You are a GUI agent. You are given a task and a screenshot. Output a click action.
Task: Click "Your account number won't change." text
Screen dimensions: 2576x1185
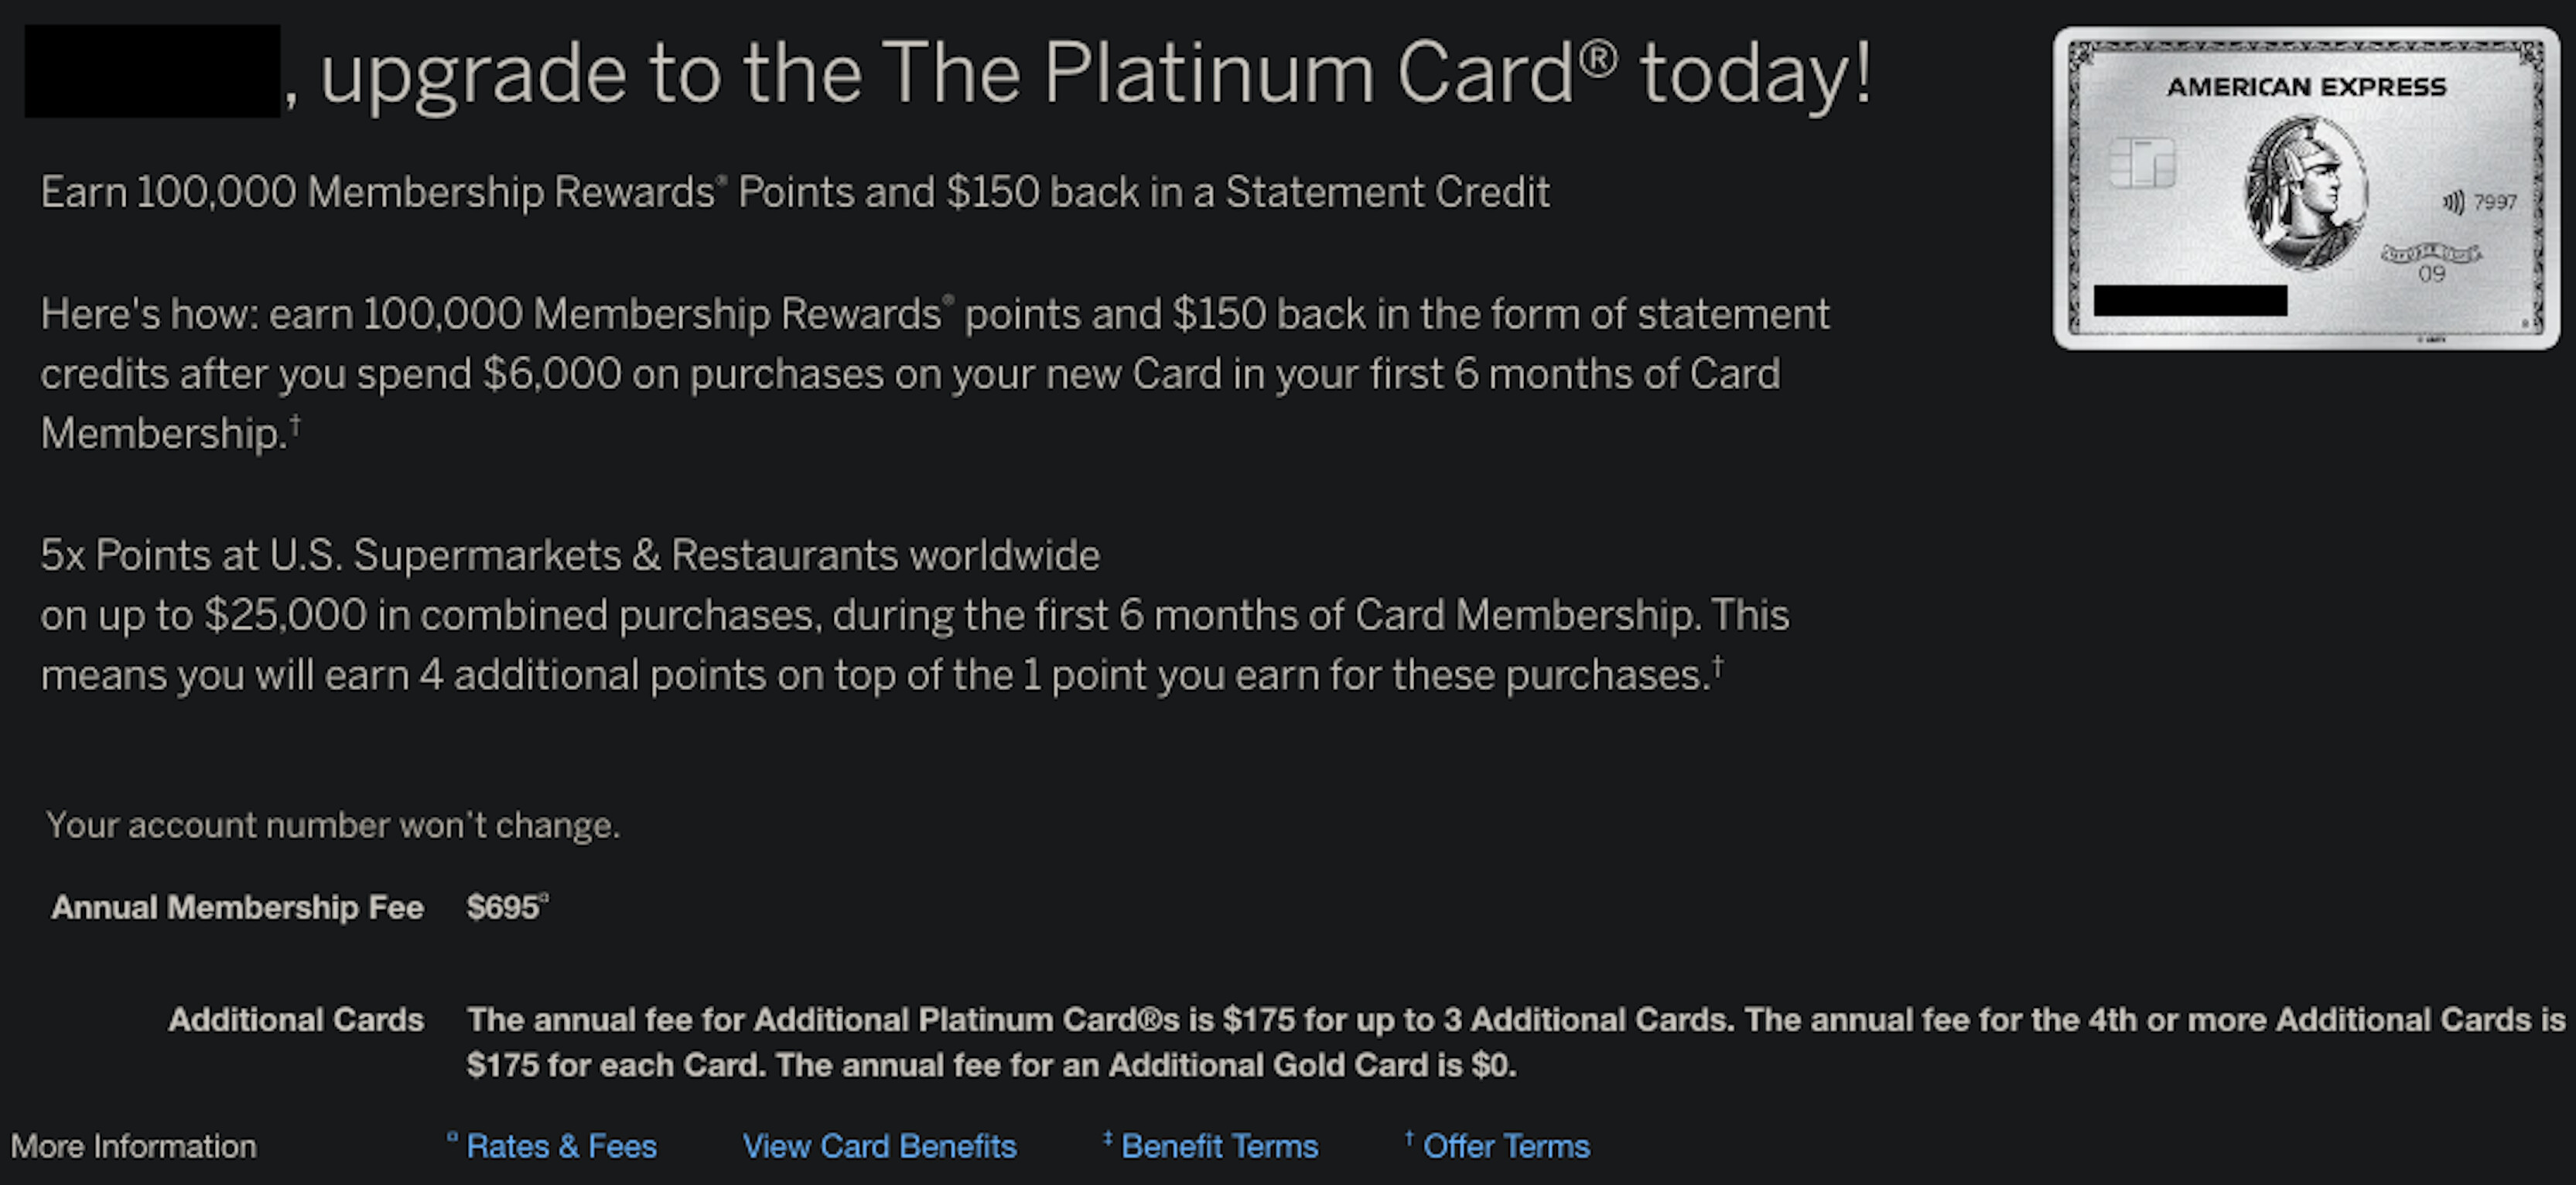click(333, 826)
